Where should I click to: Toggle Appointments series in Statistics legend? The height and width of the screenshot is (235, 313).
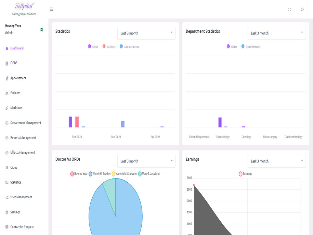click(x=129, y=47)
